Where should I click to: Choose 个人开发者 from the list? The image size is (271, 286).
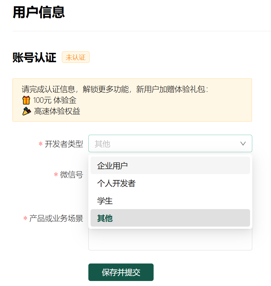pyautogui.click(x=170, y=183)
